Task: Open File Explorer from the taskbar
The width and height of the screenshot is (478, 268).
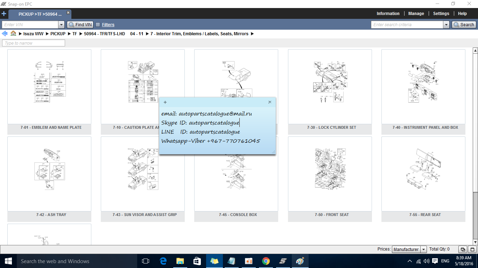Action: 180,261
